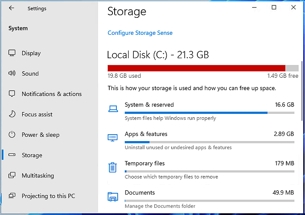Image resolution: width=305 pixels, height=215 pixels.
Task: Click the Temporary files trash can icon
Action: tap(112, 167)
